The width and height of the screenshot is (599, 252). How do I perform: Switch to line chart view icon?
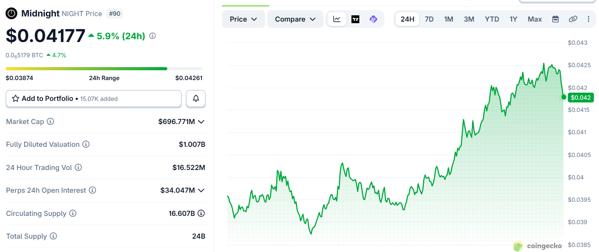pyautogui.click(x=337, y=19)
